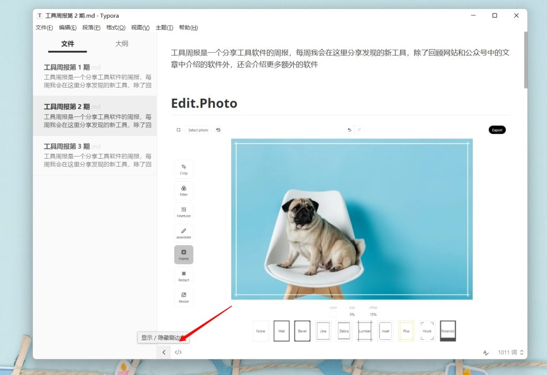This screenshot has width=547, height=375.
Task: Switch to source code mode icon
Action: 178,353
